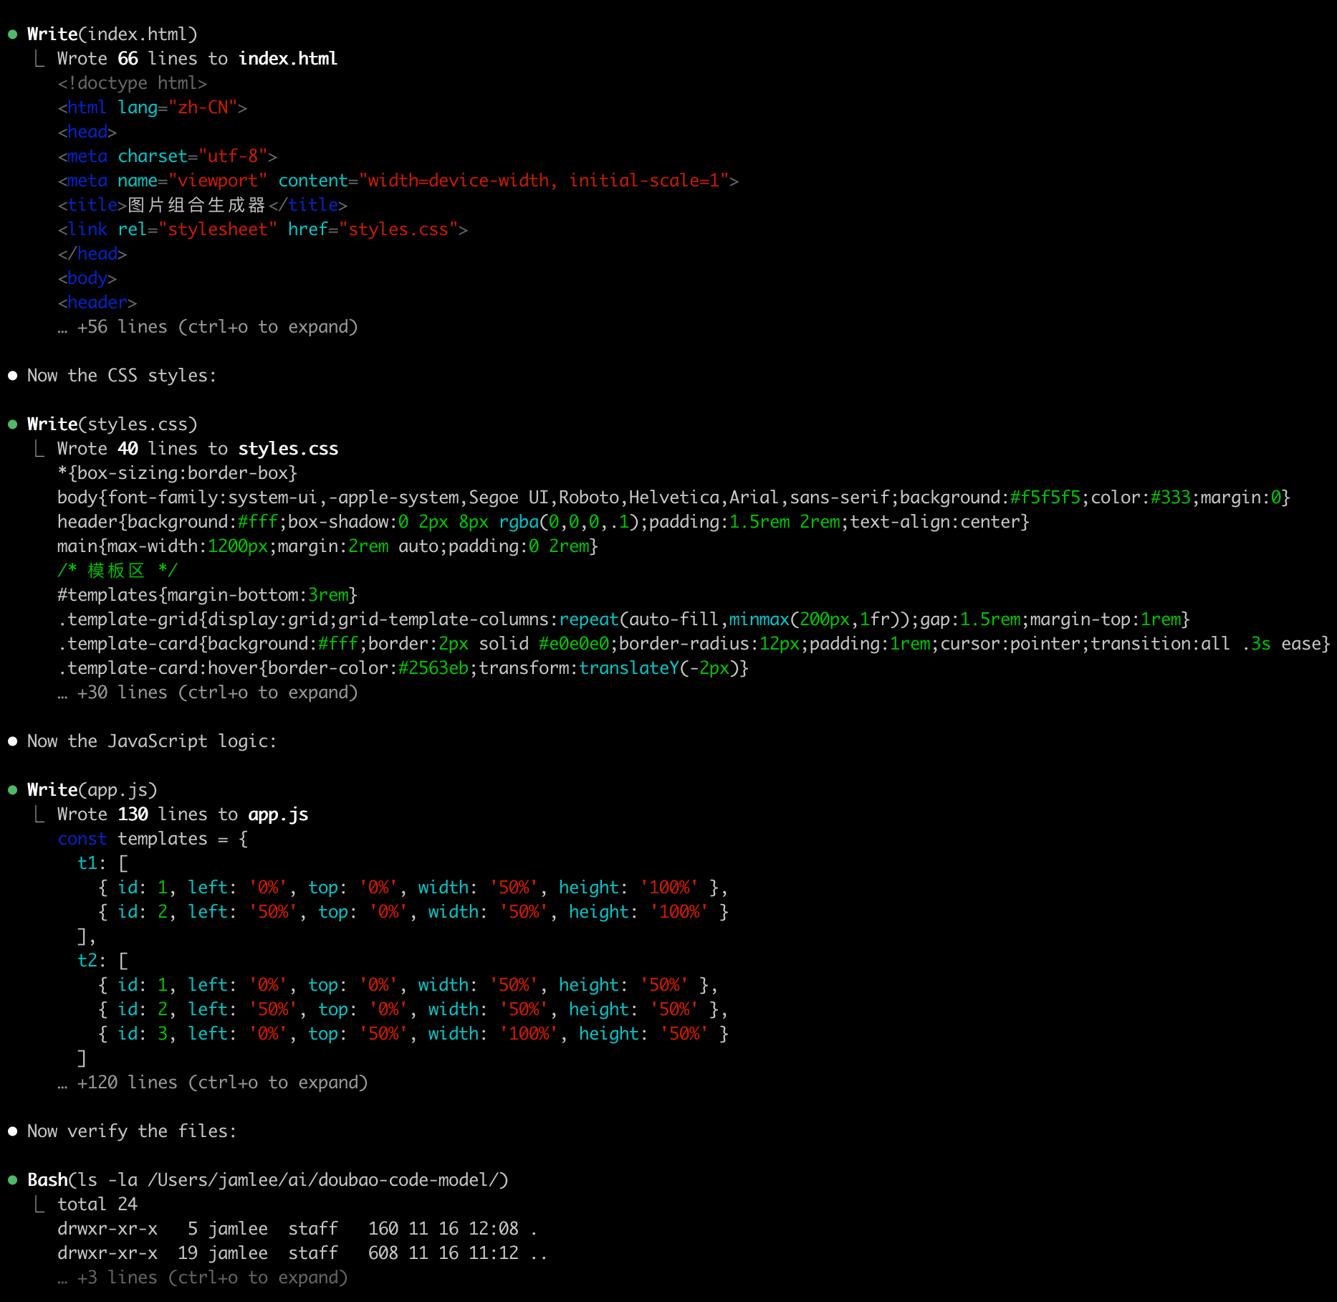Screen dimensions: 1337x1302
Task: Click the t2 entry 'id: 1' with height '50%'
Action: 408,985
